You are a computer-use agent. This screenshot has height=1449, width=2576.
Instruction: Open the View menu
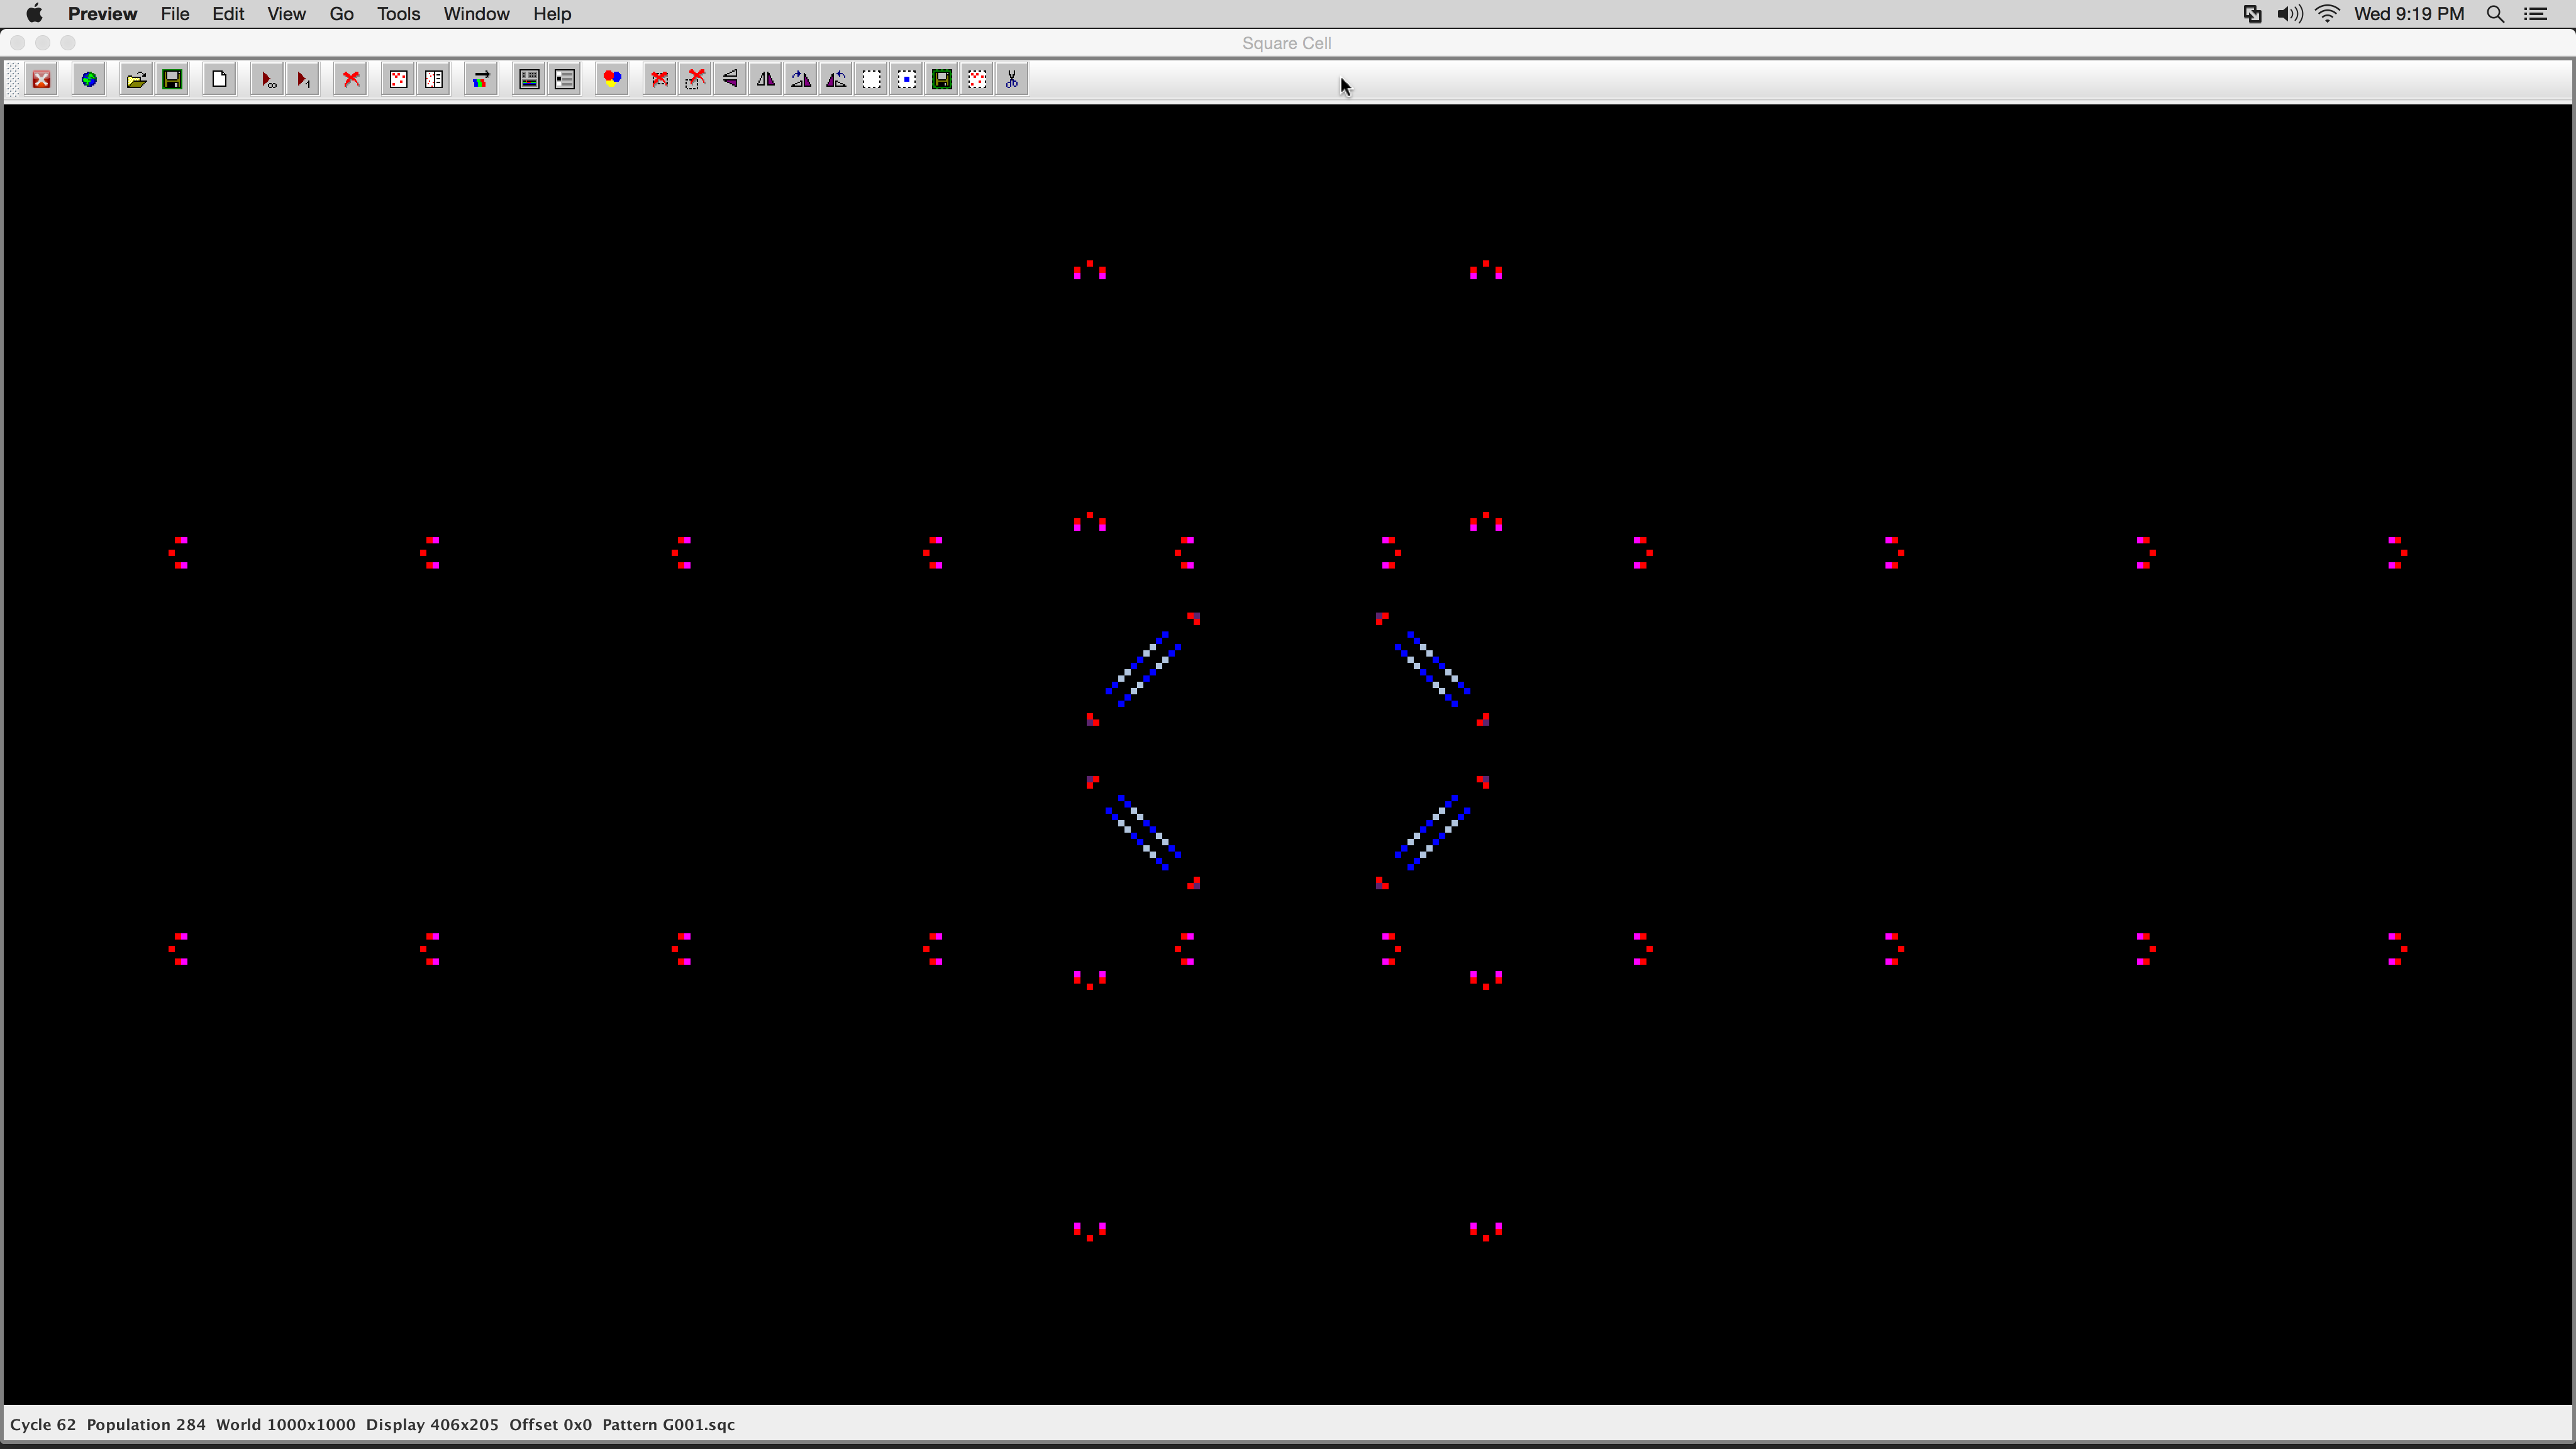coord(286,14)
